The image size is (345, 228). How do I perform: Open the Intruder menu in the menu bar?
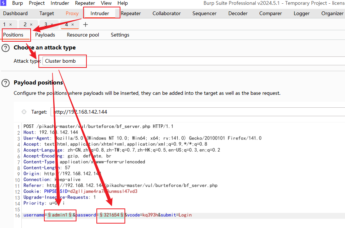coord(60,3)
